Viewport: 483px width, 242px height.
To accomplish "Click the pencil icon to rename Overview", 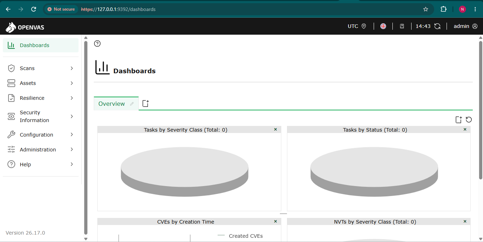I will 132,104.
